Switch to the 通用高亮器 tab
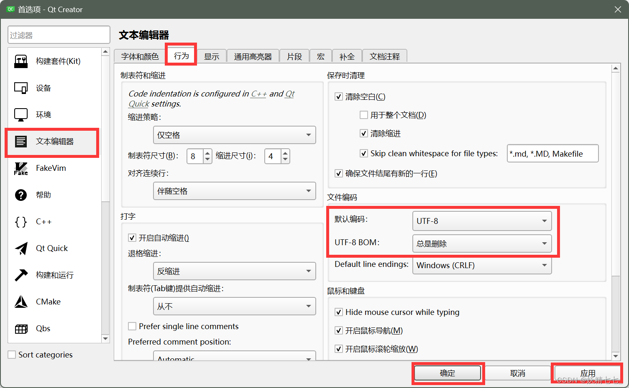This screenshot has height=388, width=629. pyautogui.click(x=253, y=56)
